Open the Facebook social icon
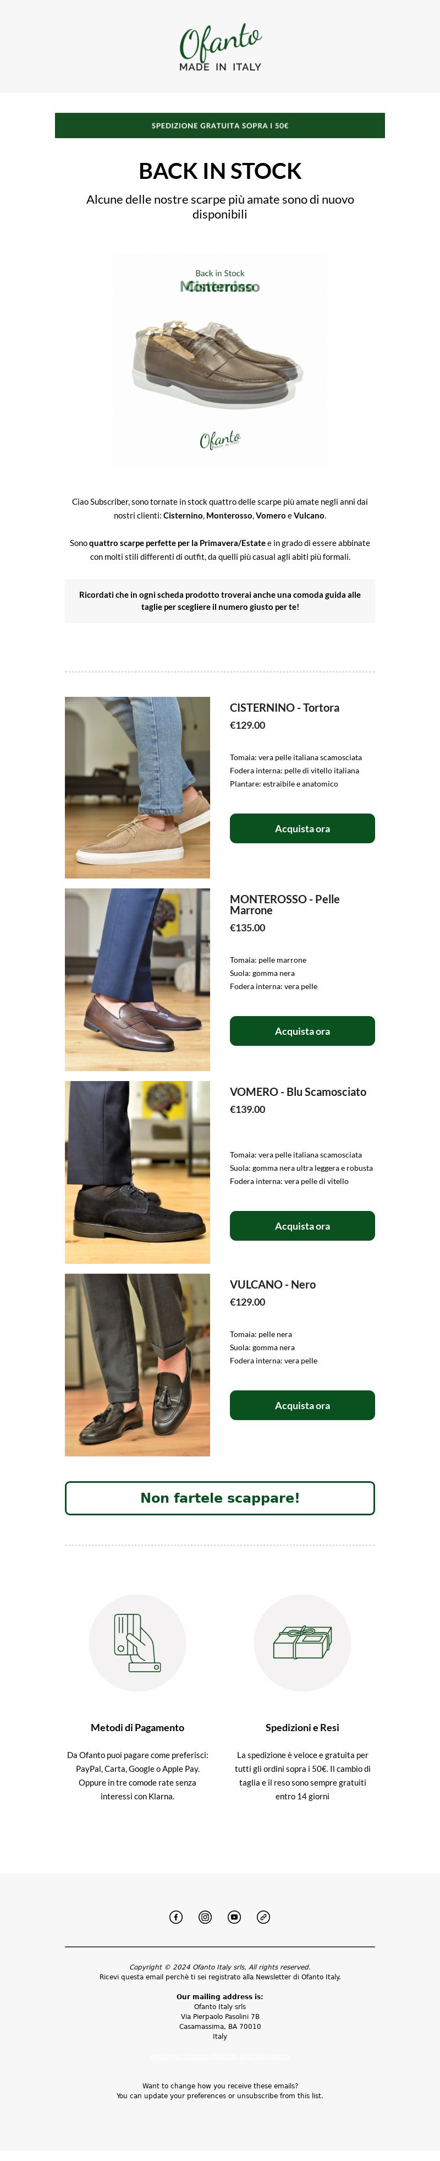 (x=176, y=1917)
